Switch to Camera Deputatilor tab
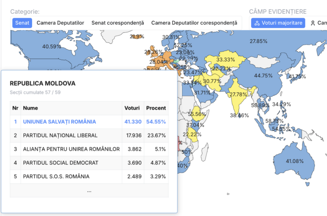This screenshot has width=327, height=216. tap(61, 23)
